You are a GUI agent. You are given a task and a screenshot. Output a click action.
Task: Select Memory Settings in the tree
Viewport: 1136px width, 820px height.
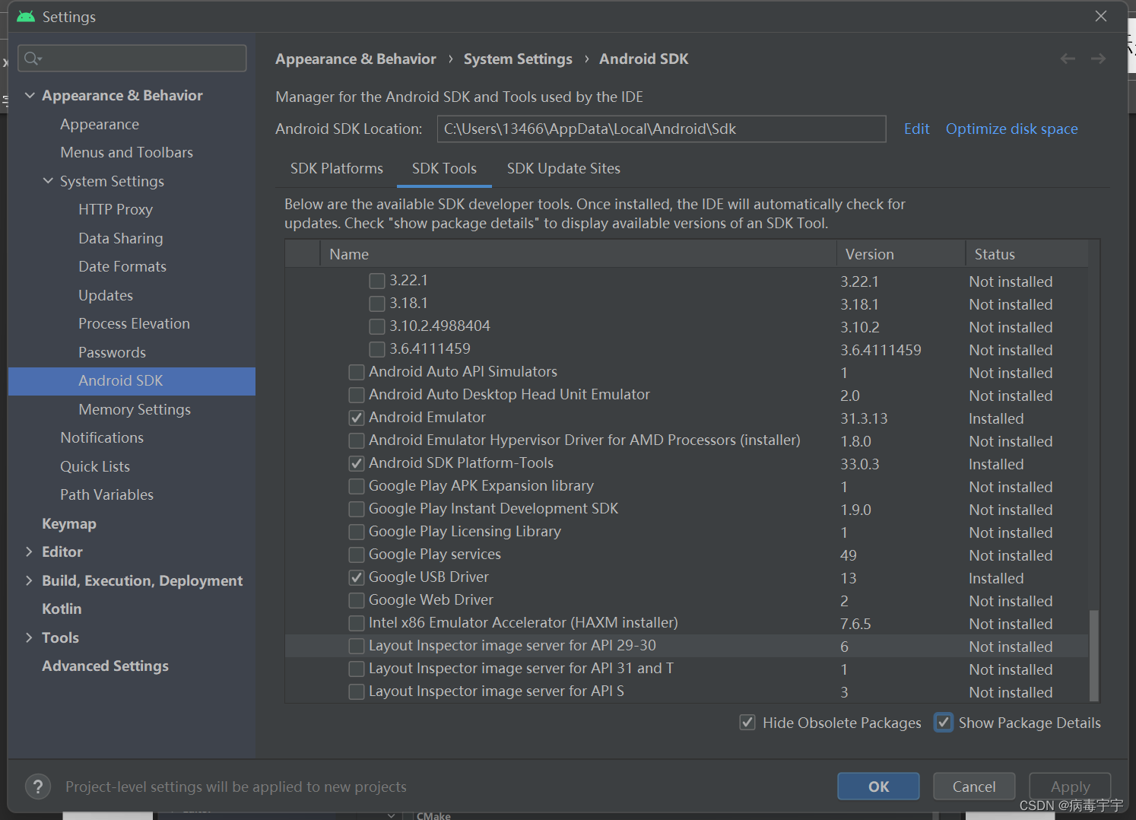coord(135,409)
